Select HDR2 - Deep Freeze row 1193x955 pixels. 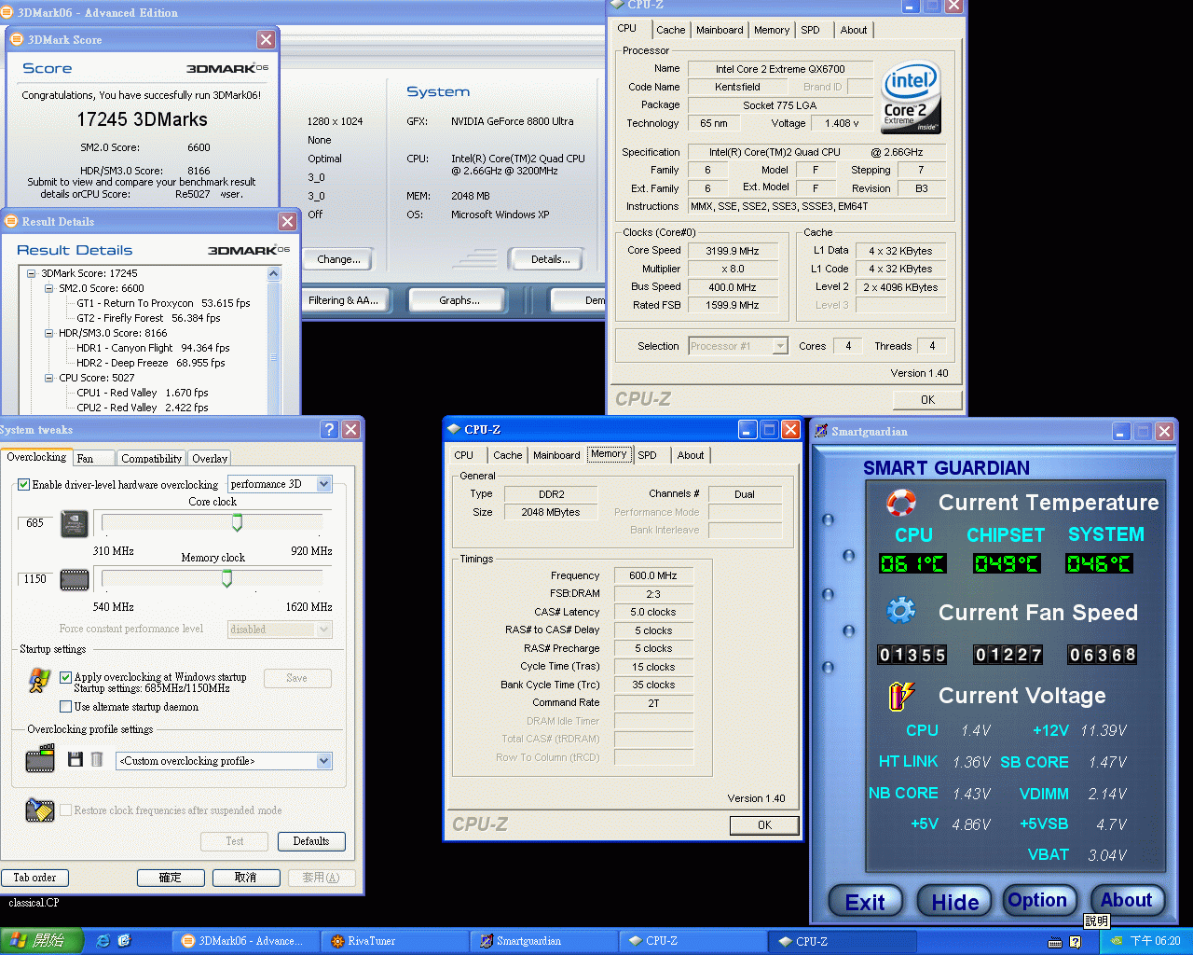tap(150, 363)
